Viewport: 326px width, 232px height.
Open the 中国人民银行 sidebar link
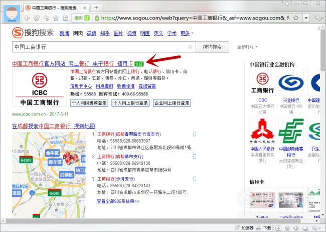click(x=262, y=149)
